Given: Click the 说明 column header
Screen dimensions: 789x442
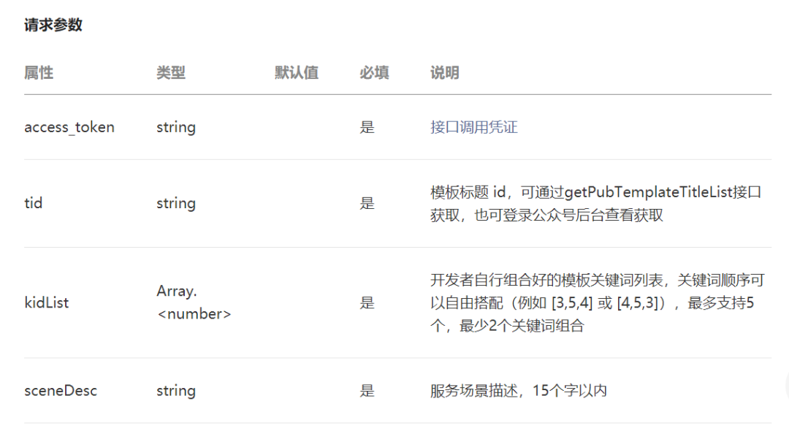Looking at the screenshot, I should pyautogui.click(x=445, y=73).
